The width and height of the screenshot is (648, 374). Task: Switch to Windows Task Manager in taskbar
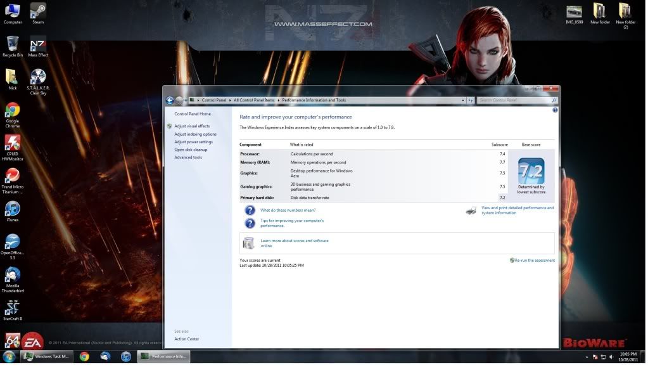tap(47, 356)
